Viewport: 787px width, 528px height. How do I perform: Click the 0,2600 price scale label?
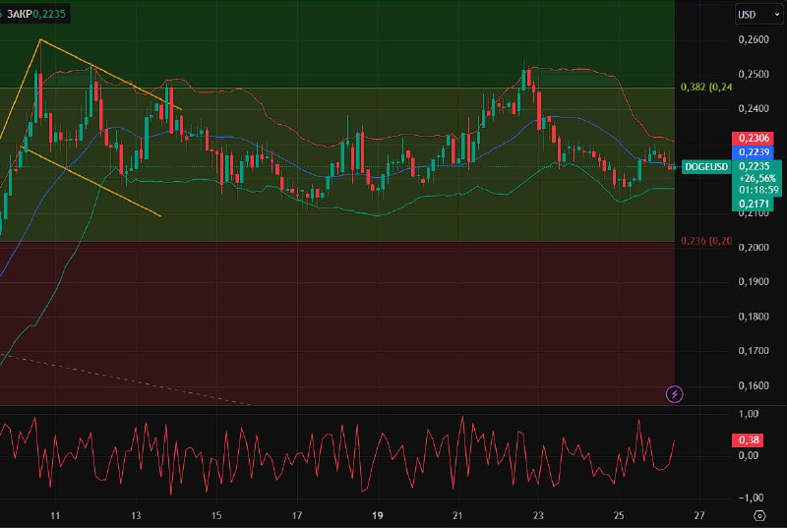point(754,39)
